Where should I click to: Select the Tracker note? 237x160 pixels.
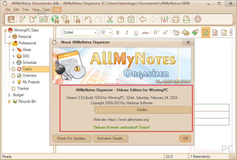point(23,88)
